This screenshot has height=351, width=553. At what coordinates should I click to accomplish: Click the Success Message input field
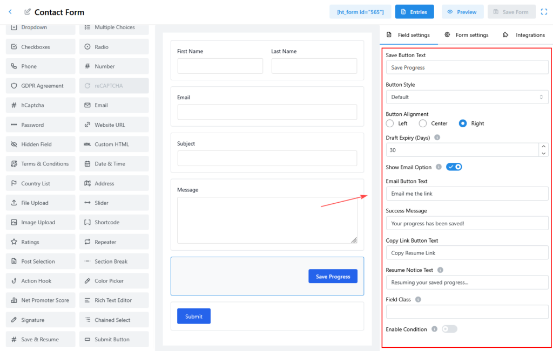[x=467, y=223]
